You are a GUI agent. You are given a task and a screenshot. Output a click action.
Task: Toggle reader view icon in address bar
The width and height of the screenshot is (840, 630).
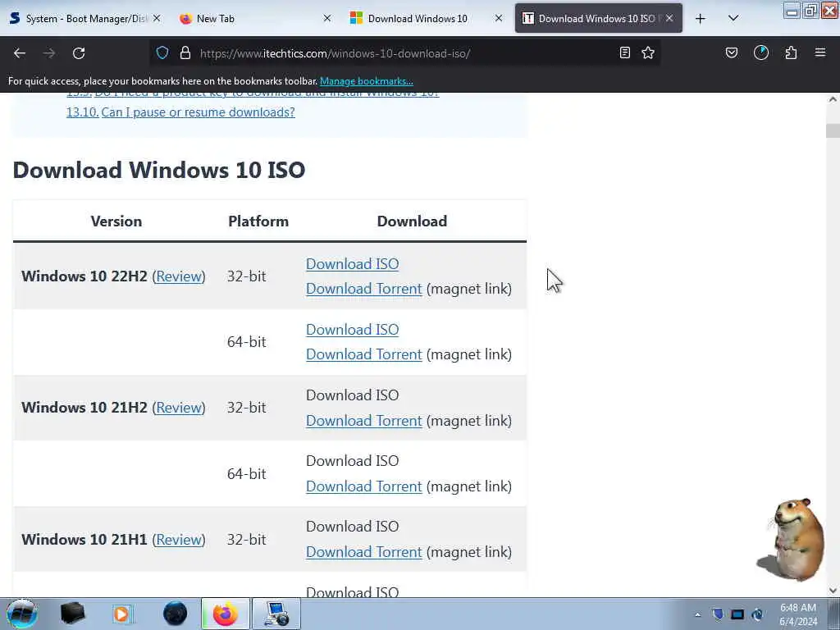(624, 52)
